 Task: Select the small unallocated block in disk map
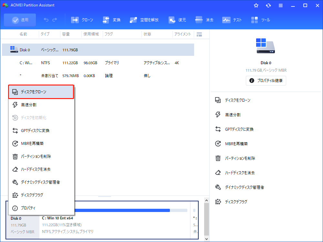[x=194, y=220]
